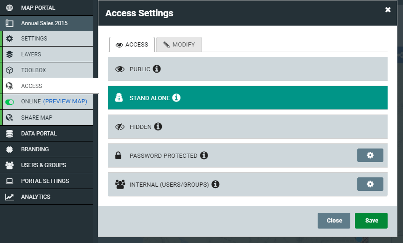Image resolution: width=403 pixels, height=243 pixels.
Task: Open Layers in the sidebar
Action: coord(48,54)
